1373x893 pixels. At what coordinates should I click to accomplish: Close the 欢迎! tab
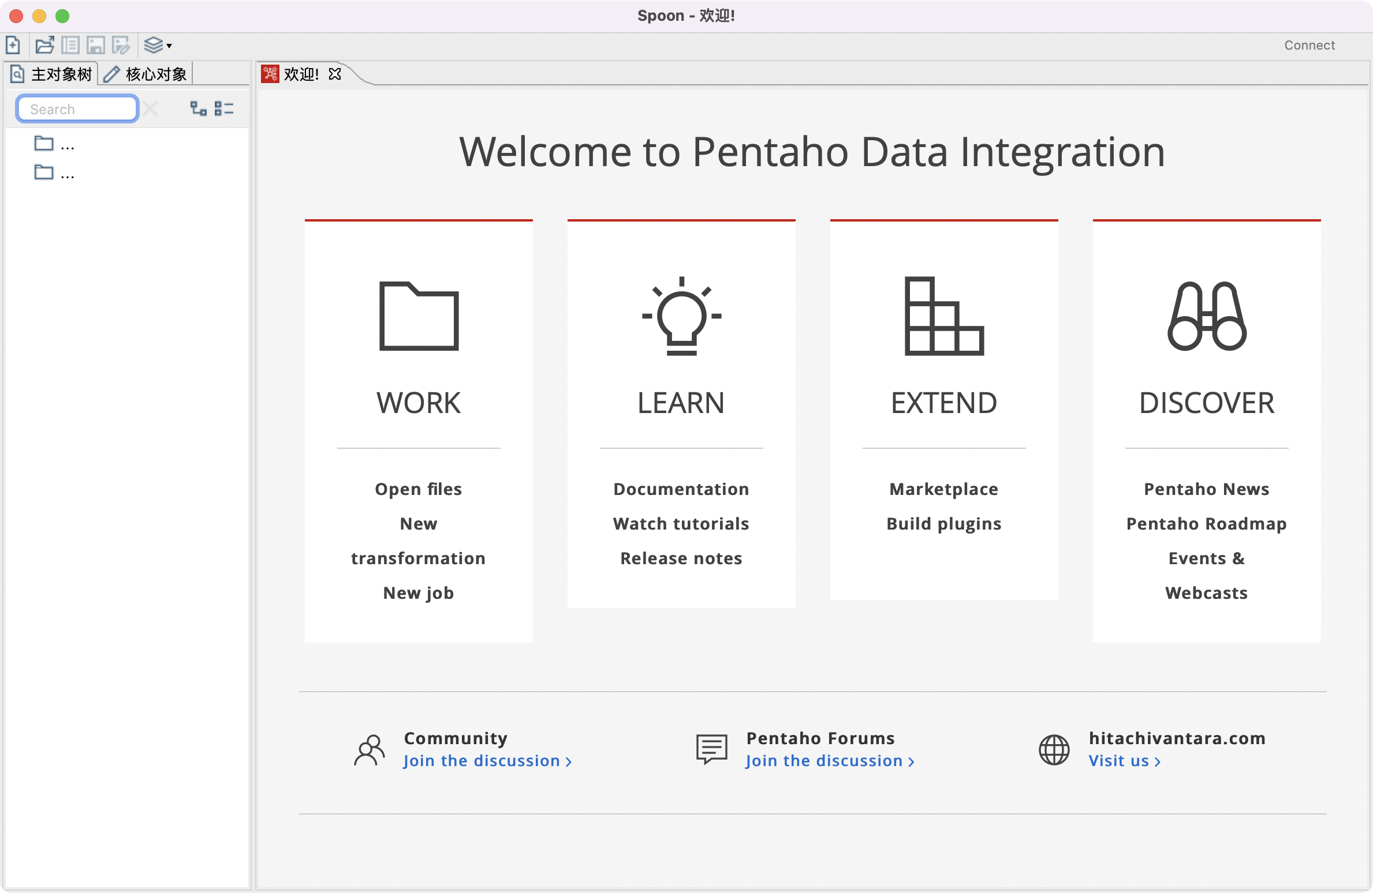[x=335, y=74]
